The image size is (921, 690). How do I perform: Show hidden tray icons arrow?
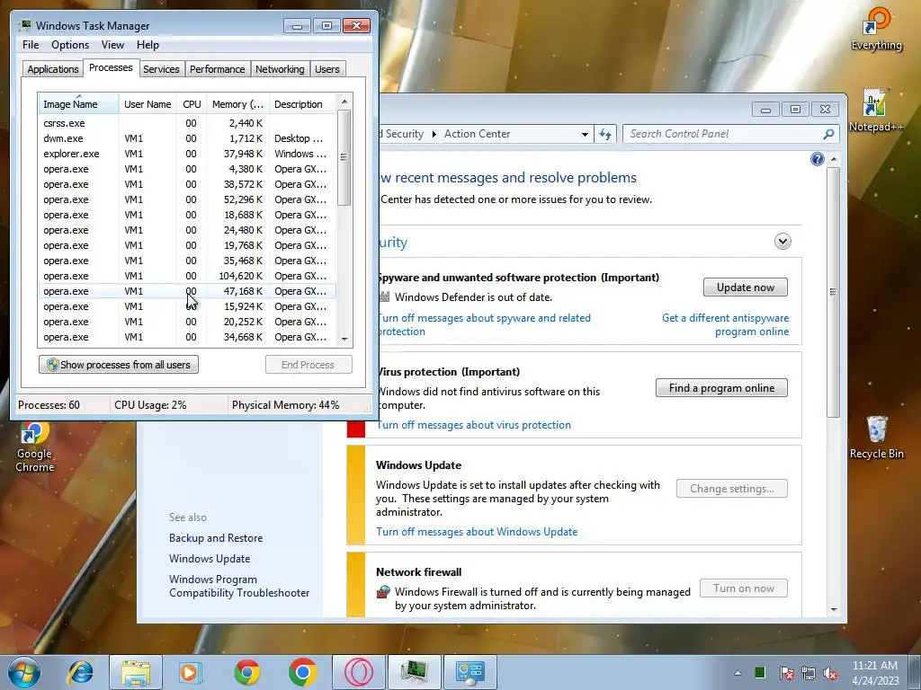pyautogui.click(x=738, y=673)
